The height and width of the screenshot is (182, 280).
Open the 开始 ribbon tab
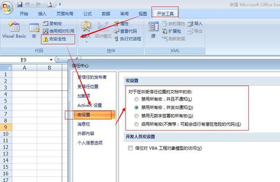24,14
